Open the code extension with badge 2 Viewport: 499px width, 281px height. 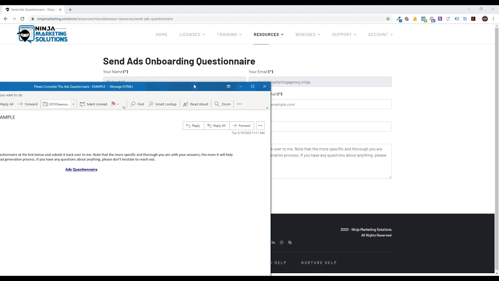pos(424,19)
